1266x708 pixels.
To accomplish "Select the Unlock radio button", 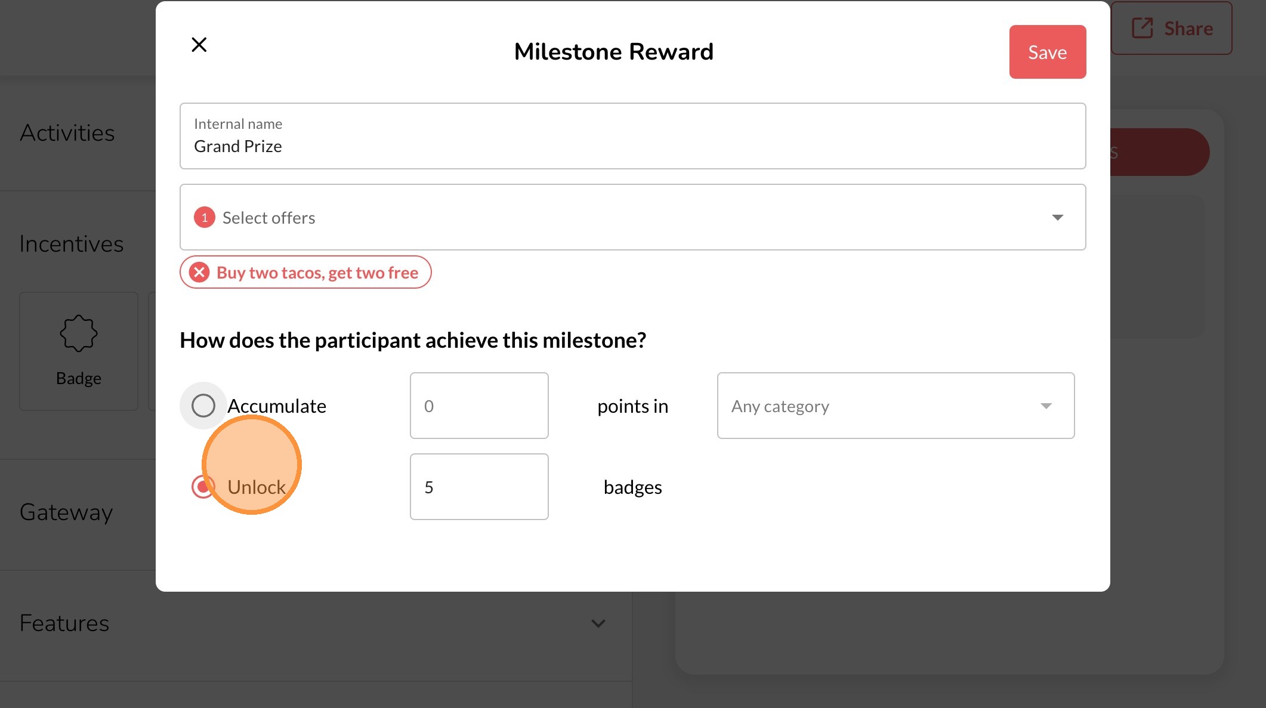I will point(202,487).
